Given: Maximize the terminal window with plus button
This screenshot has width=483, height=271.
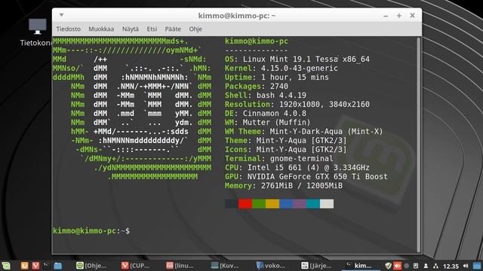Looking at the screenshot, I should click(x=399, y=16).
